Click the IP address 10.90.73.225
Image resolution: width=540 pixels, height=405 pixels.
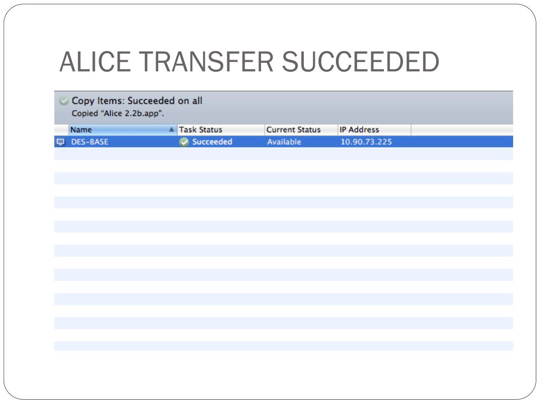366,142
